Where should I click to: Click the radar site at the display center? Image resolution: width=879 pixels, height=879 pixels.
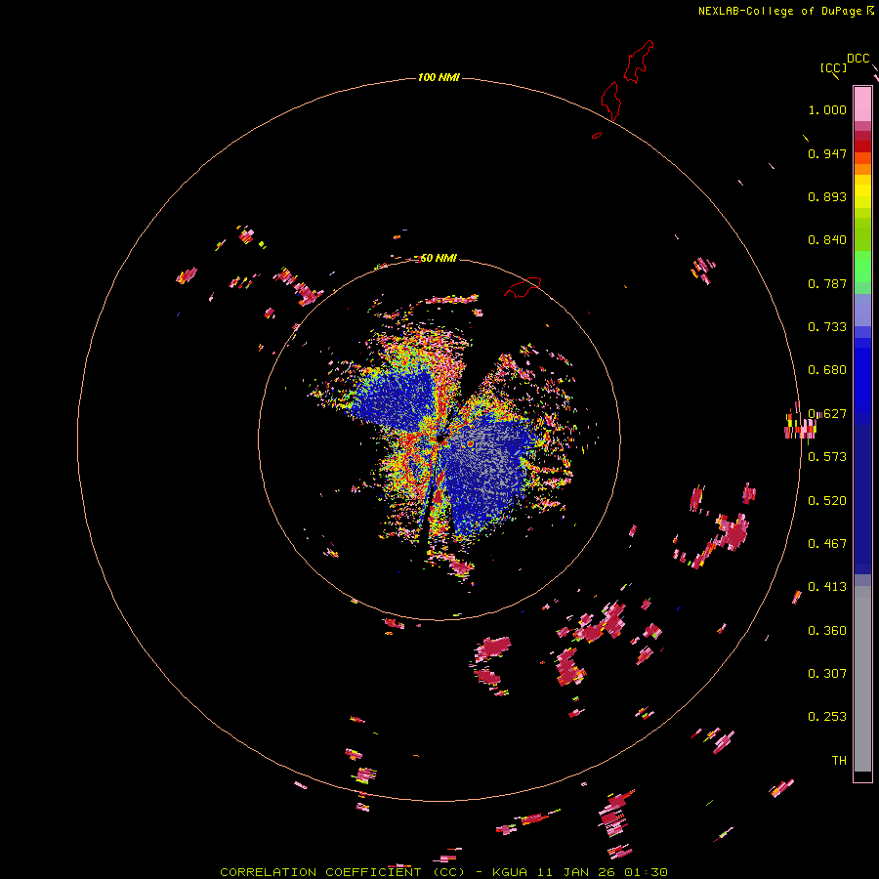439,440
